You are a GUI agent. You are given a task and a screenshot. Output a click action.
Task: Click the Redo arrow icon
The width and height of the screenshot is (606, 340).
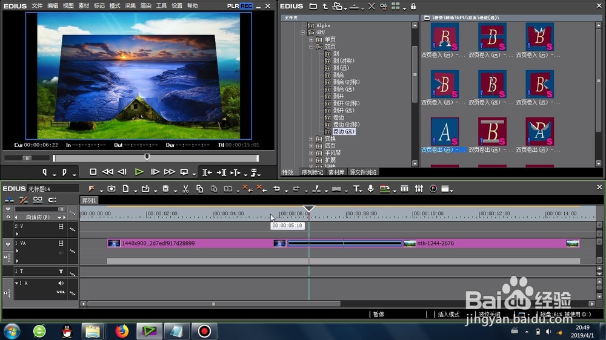(296, 189)
